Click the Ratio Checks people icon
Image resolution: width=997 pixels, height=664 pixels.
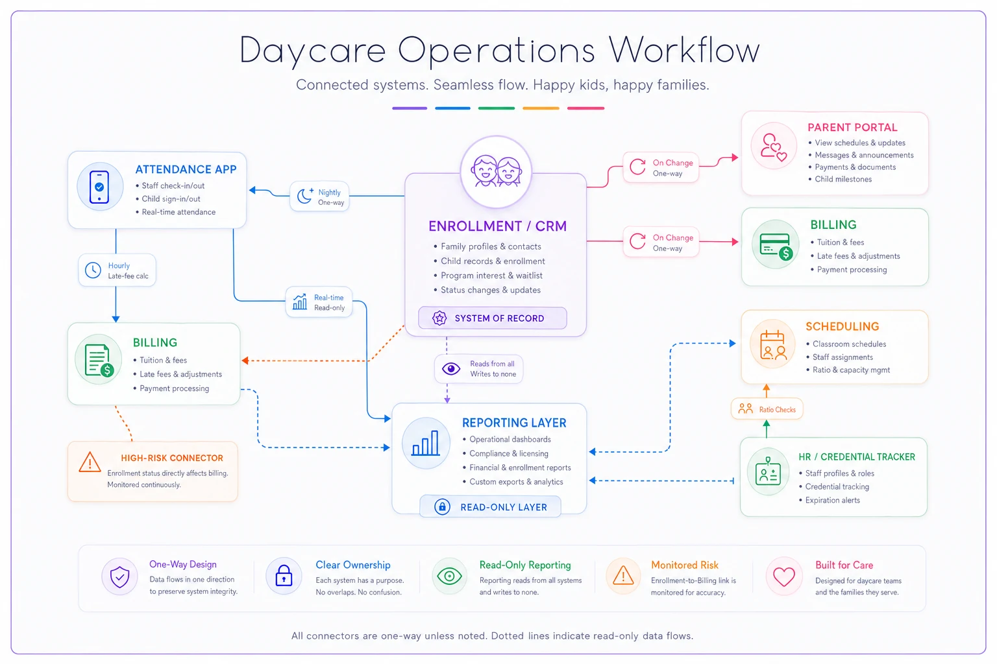tap(746, 409)
